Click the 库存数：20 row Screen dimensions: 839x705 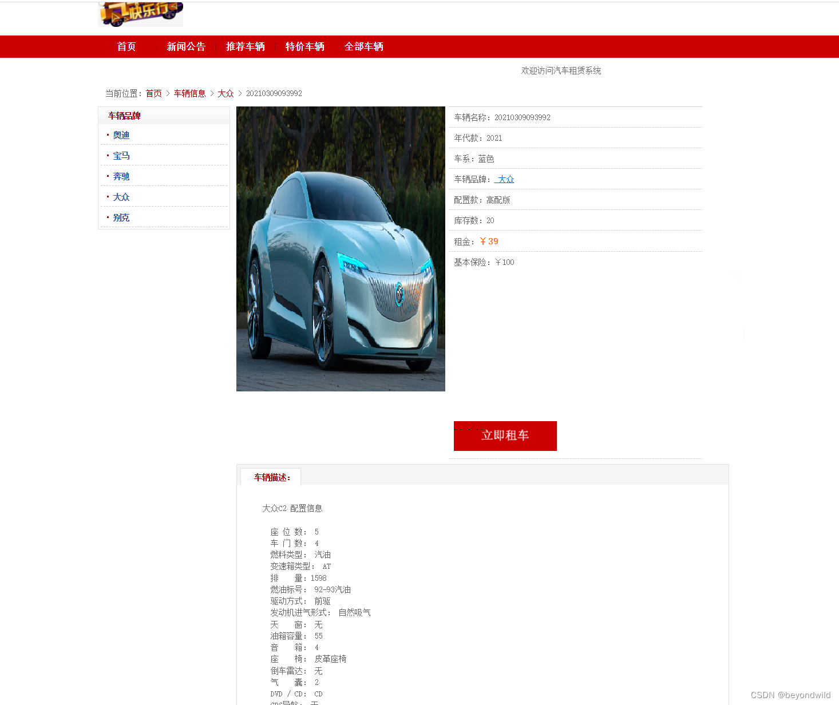click(x=575, y=220)
